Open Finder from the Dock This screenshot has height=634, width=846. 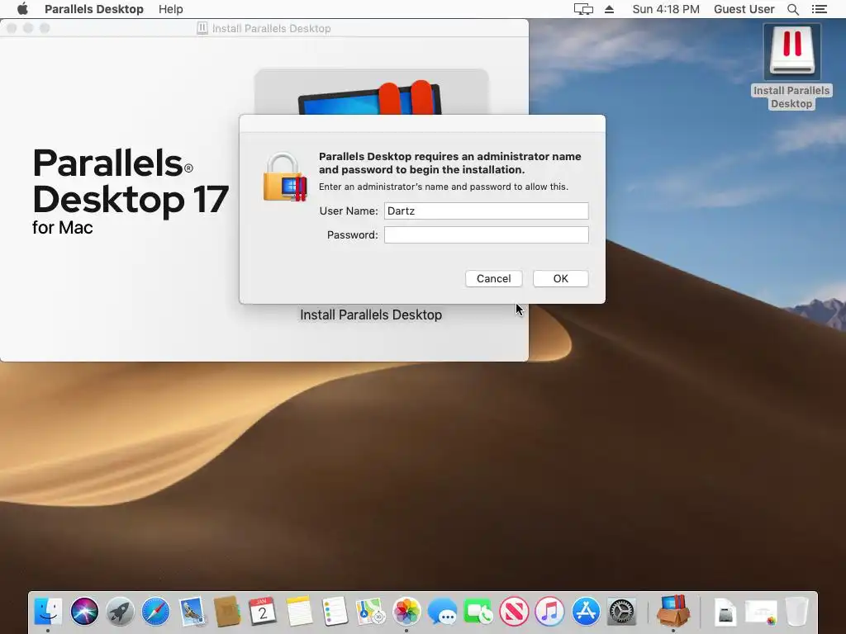click(48, 612)
